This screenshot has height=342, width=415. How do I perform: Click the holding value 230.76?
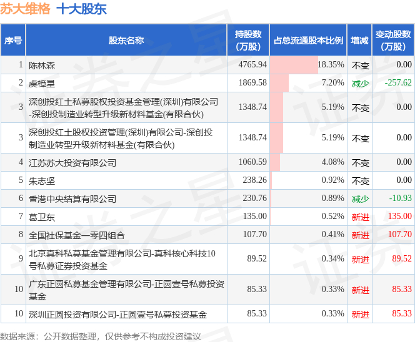(255, 198)
